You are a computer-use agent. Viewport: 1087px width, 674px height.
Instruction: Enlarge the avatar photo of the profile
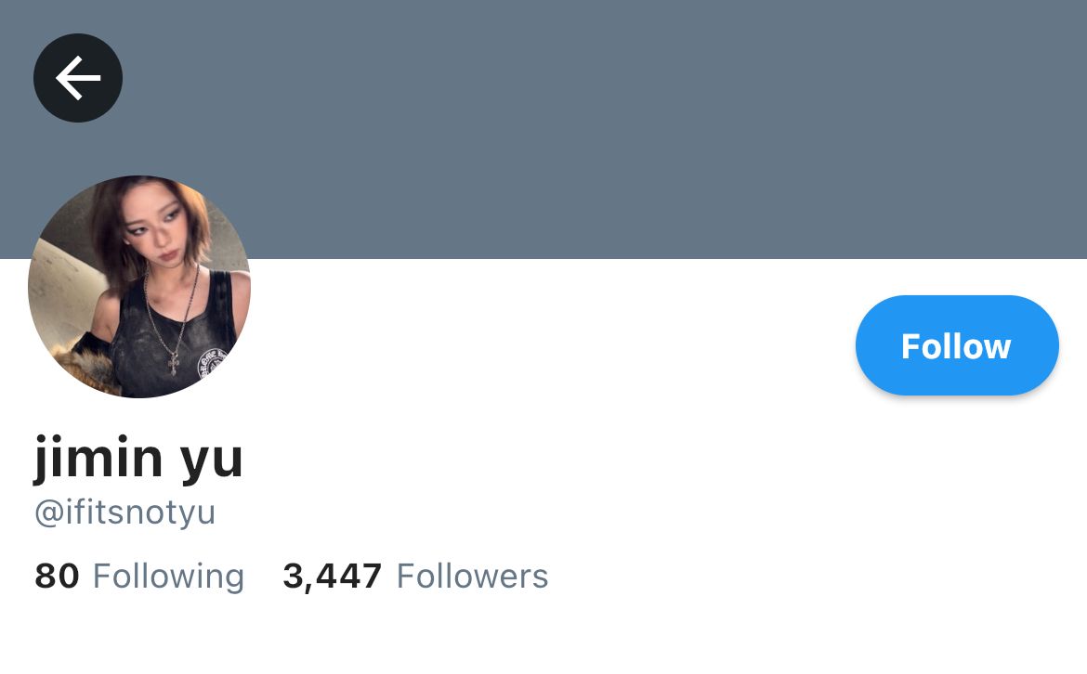click(138, 286)
